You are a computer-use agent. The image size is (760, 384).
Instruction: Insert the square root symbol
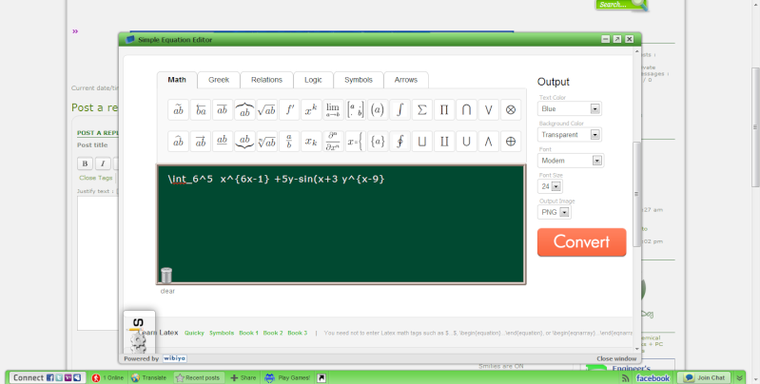pyautogui.click(x=267, y=110)
